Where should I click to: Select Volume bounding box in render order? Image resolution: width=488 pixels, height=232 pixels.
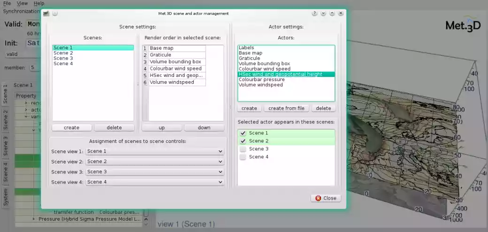(177, 62)
